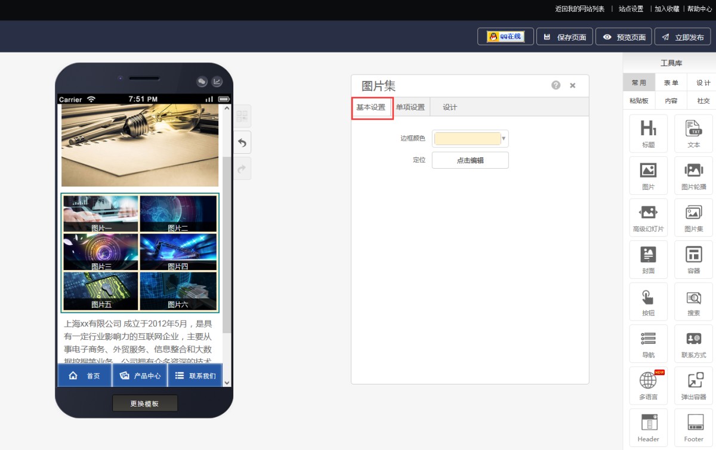Image resolution: width=716 pixels, height=450 pixels.
Task: Open the 设计 tab in 图片集 panel
Action: tap(450, 107)
